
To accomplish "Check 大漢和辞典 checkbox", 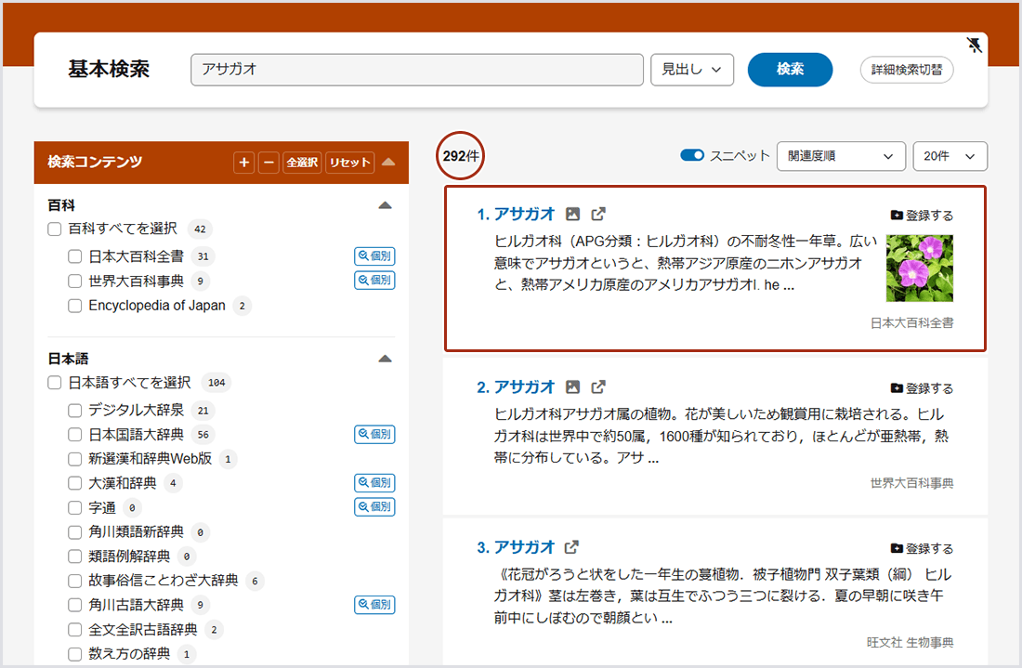I will (x=75, y=483).
